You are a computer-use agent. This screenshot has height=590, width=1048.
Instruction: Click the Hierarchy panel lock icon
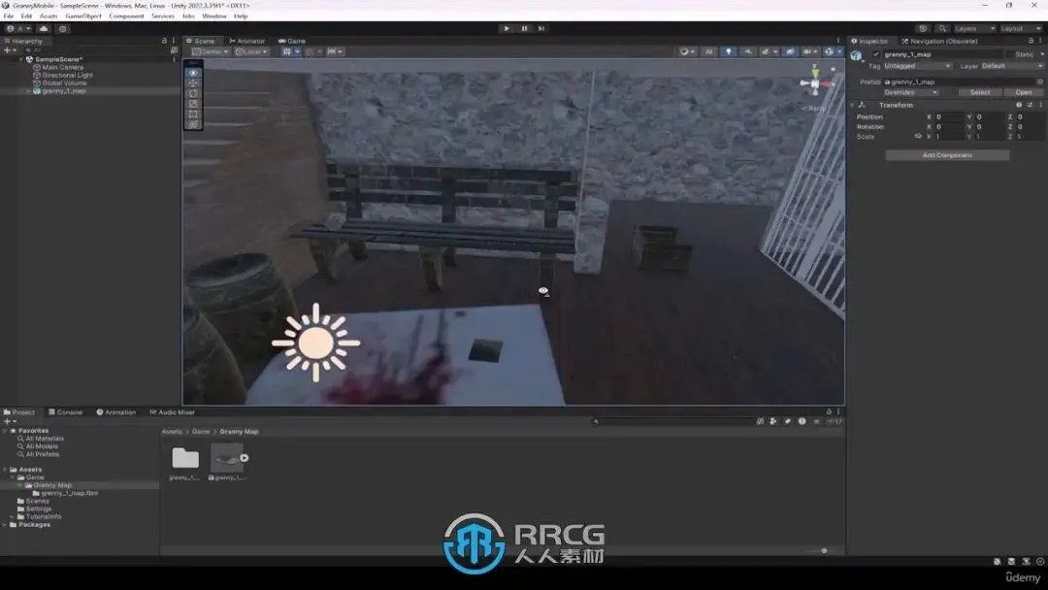coord(164,41)
